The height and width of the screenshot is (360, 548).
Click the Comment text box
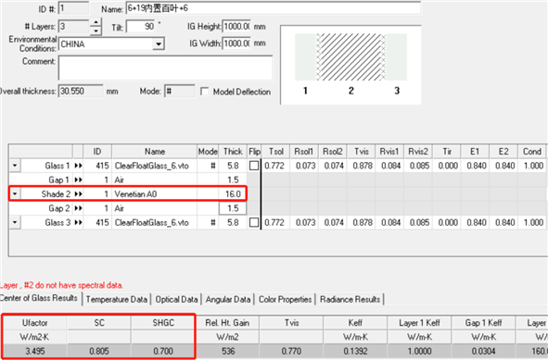pos(165,68)
